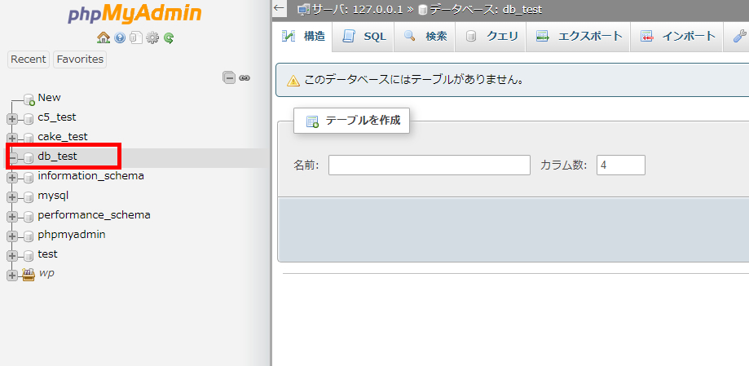Click the documentation page icon beside help

[136, 37]
